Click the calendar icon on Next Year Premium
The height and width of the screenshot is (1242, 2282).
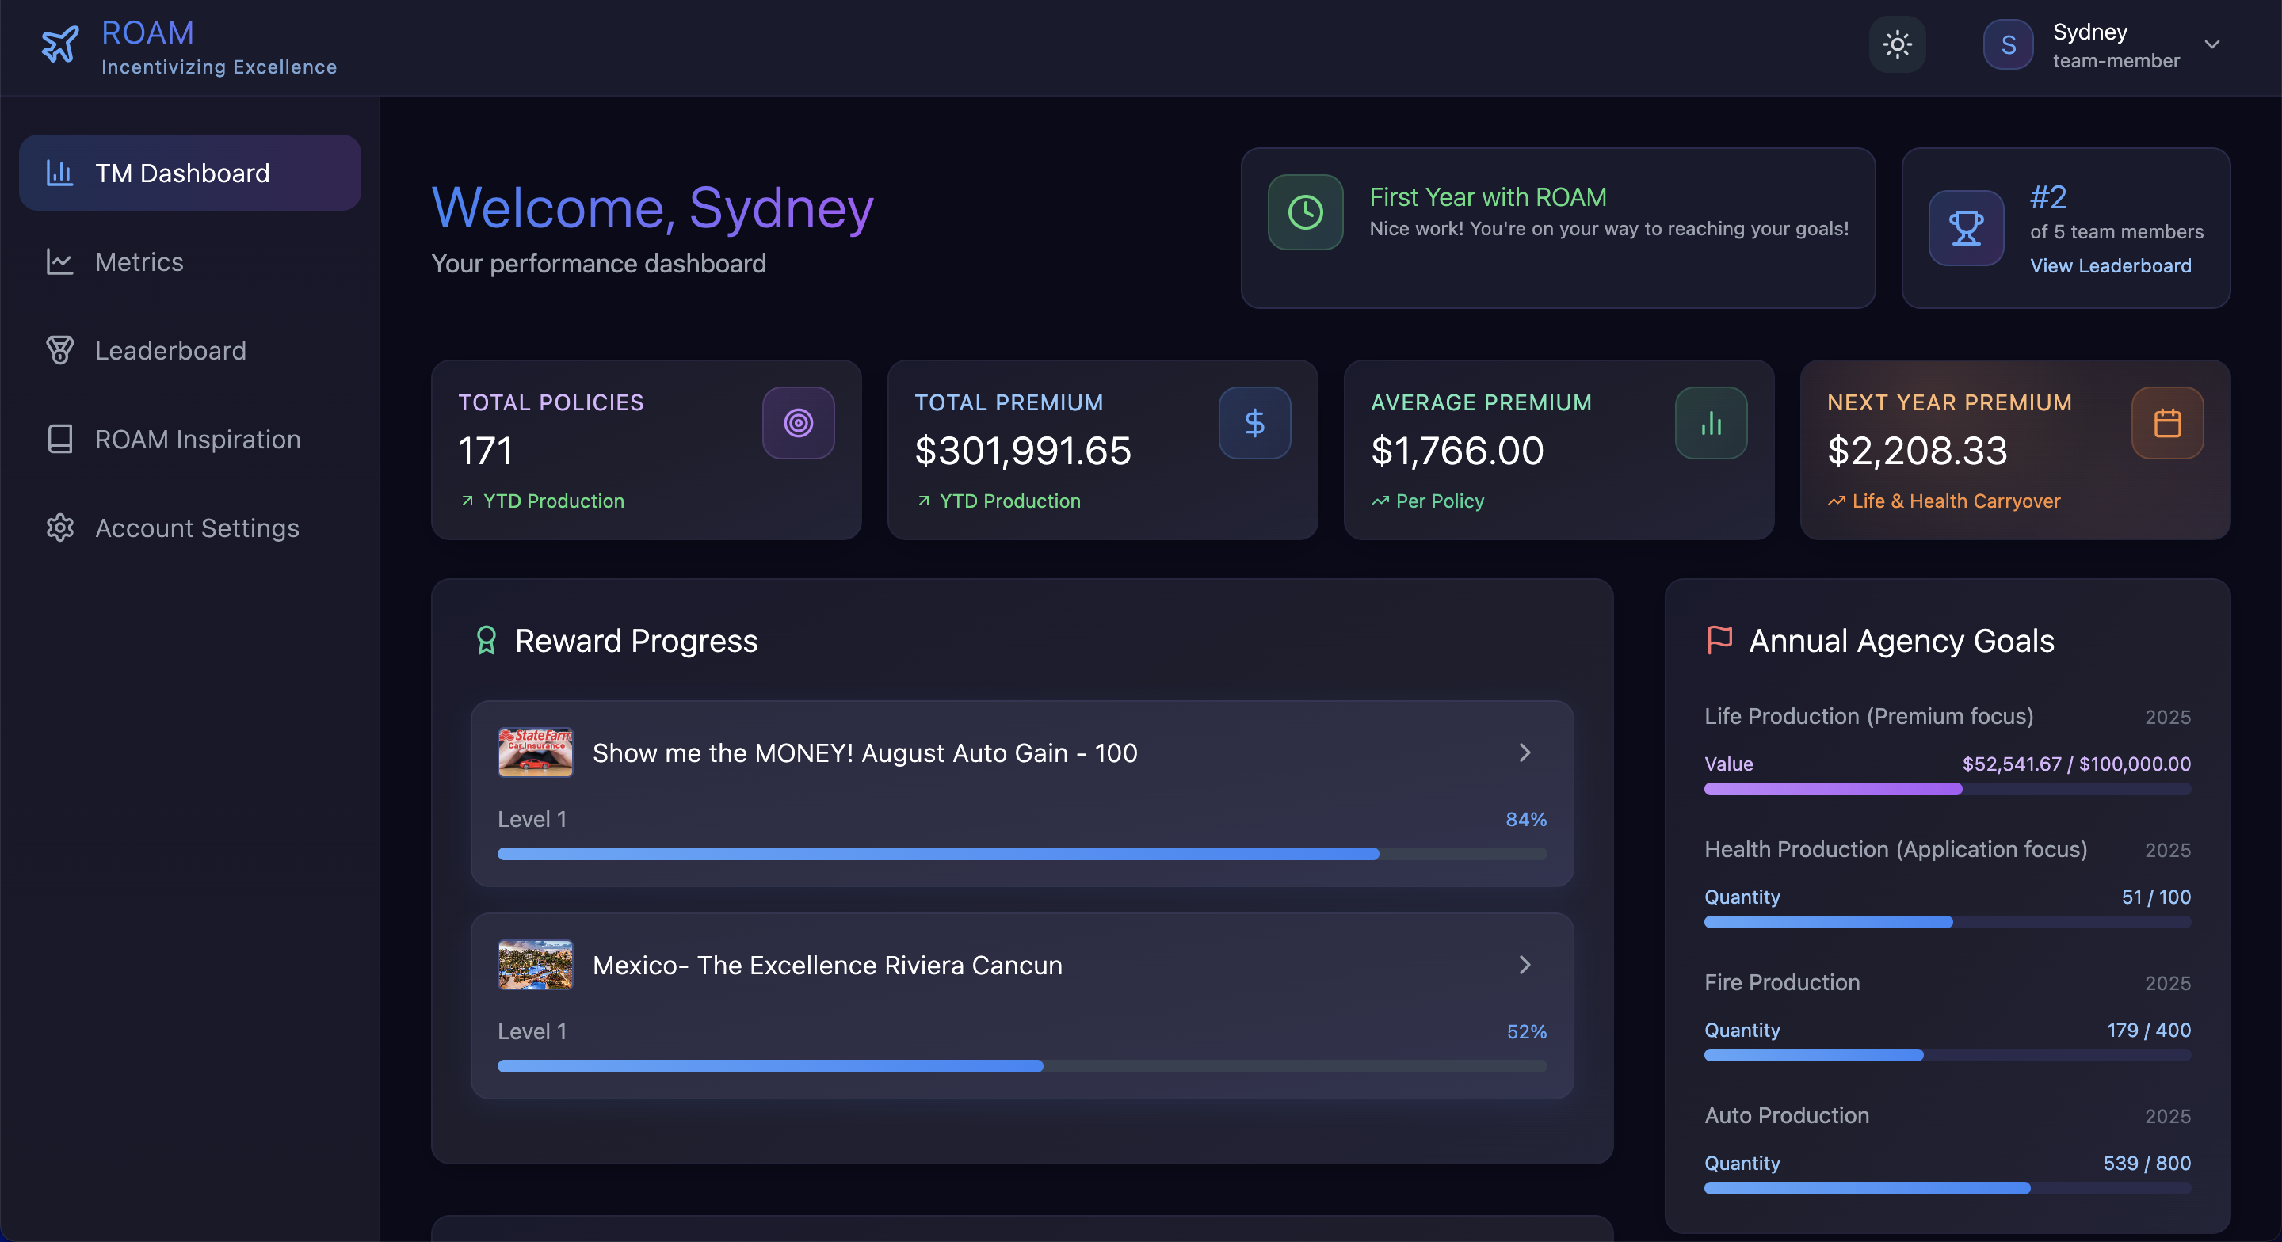[2167, 422]
